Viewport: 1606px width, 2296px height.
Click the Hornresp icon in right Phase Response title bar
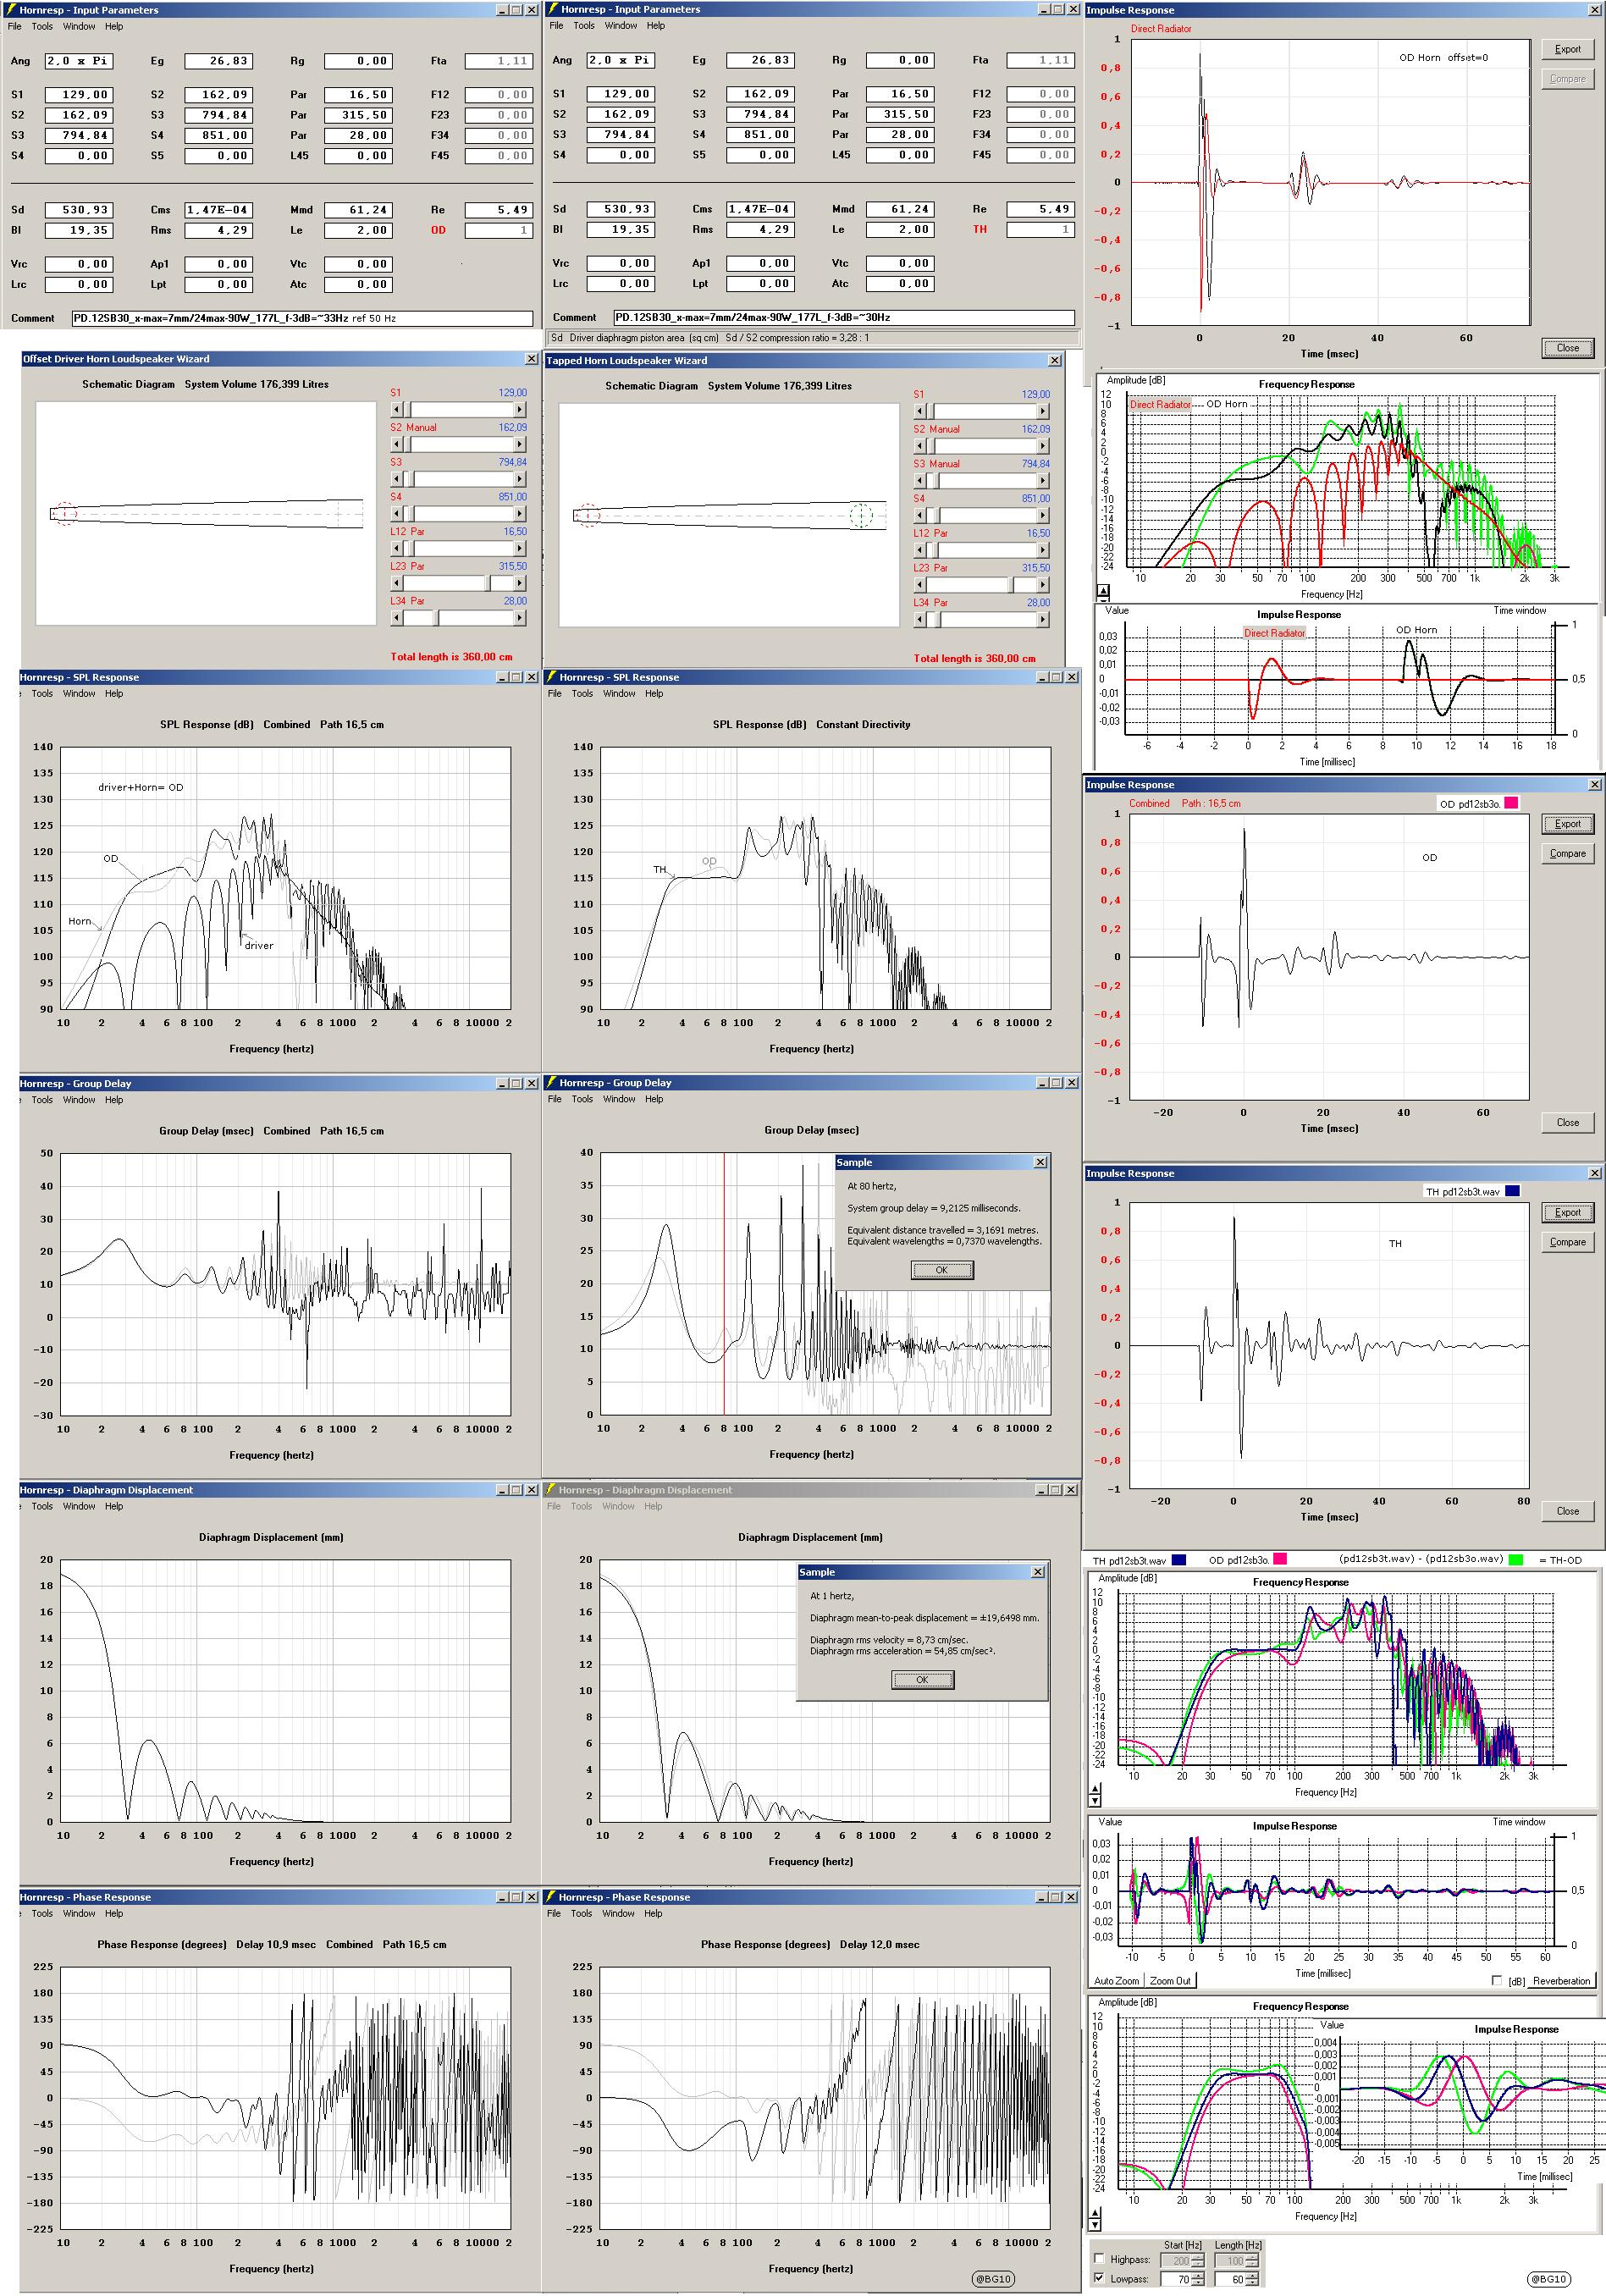click(551, 1896)
